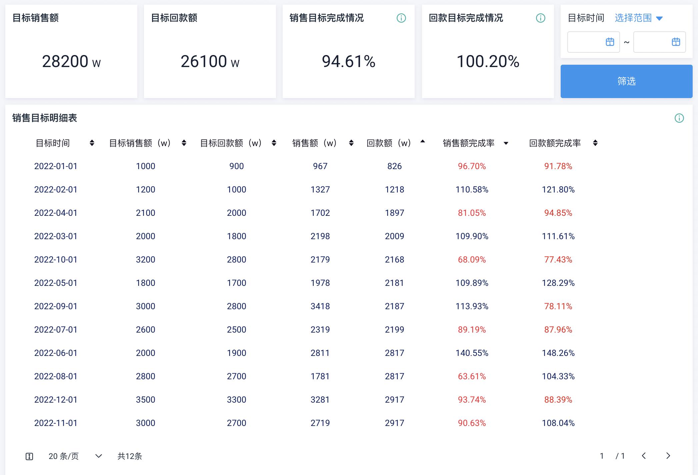698x475 pixels.
Task: Click the 选择范围 link
Action: 633,18
